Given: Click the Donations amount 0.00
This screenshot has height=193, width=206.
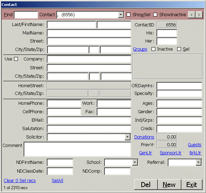Looking at the screenshot, I should 167,137.
